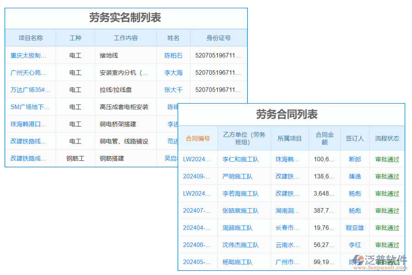Viewport: 412px width, 275px height.
Task: View contract 202409 details
Action: [197, 176]
